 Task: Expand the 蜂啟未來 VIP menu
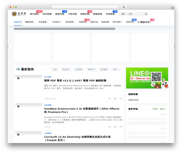coord(146,22)
